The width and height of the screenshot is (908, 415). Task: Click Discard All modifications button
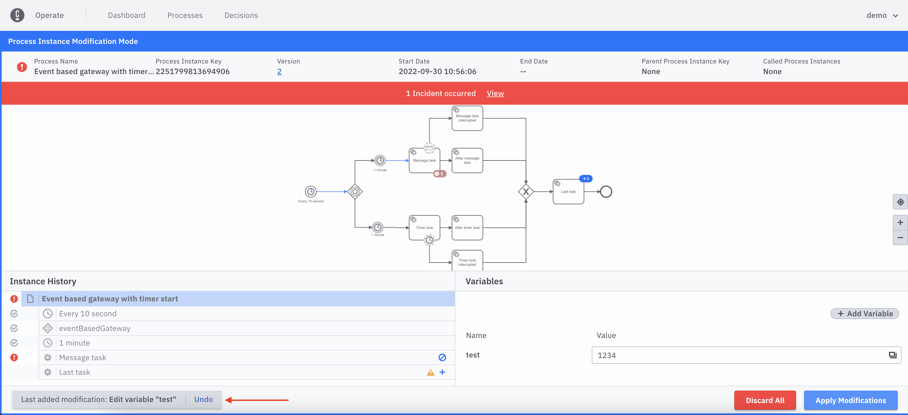click(765, 400)
